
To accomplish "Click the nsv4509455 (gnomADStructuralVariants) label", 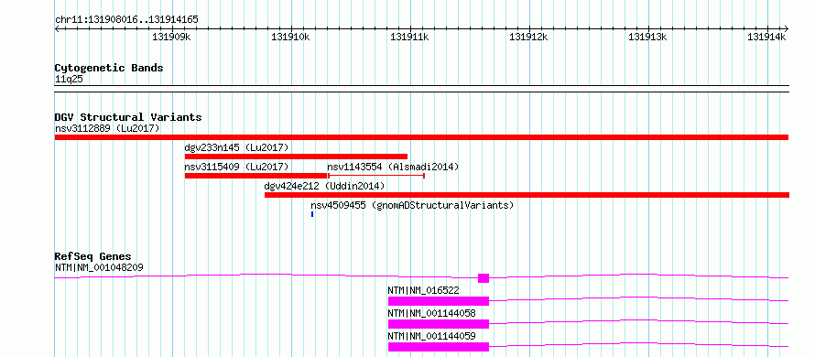I will (412, 205).
